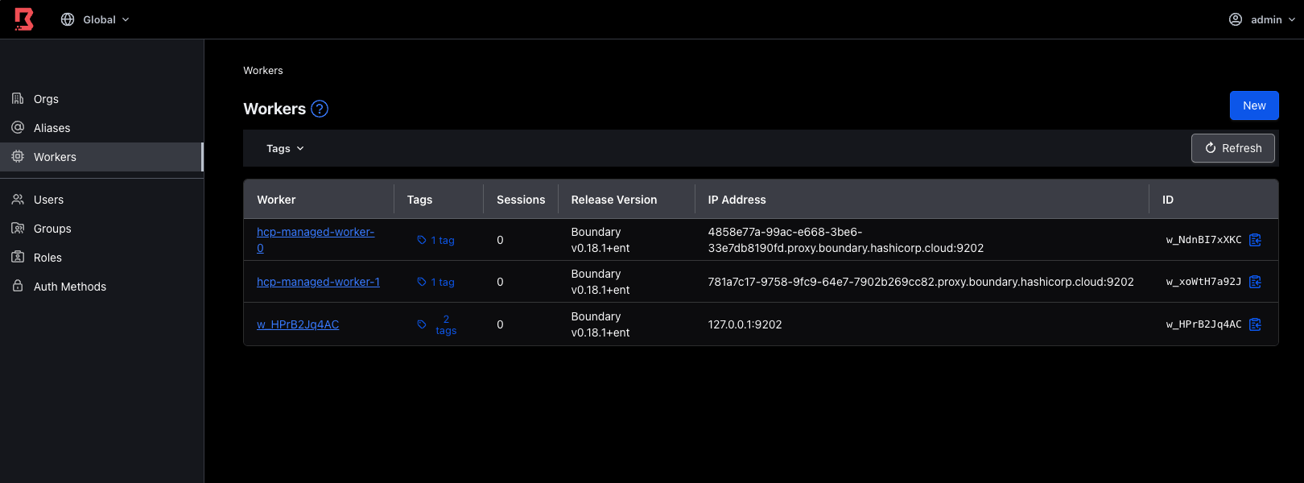Click the Users people icon
1304x483 pixels.
(18, 199)
